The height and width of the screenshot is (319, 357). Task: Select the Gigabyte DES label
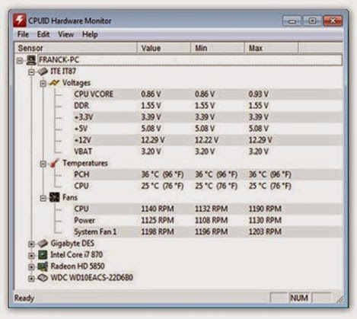tap(72, 244)
